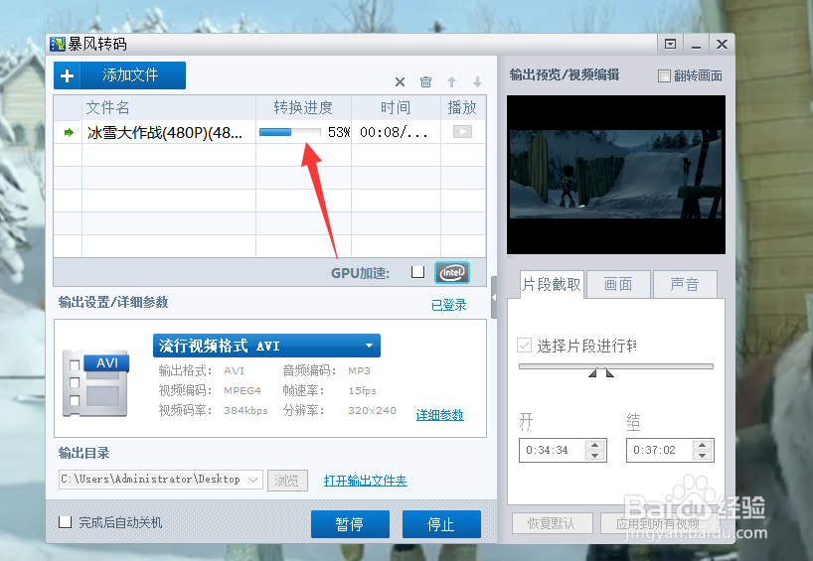The width and height of the screenshot is (813, 561).
Task: Click the 暂停 pause button
Action: tap(350, 524)
